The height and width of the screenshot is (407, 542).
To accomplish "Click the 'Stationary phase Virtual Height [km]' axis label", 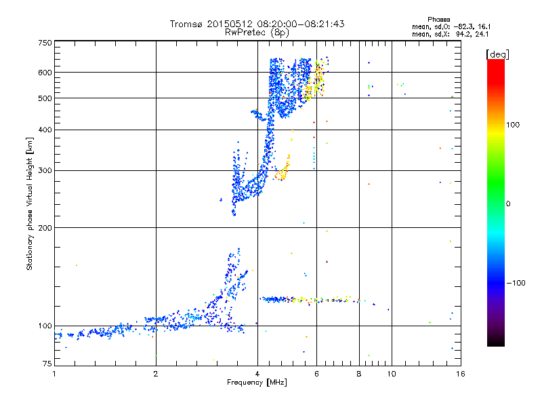I will pyautogui.click(x=30, y=203).
